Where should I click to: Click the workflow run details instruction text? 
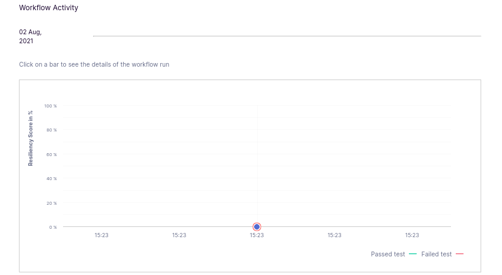click(94, 64)
